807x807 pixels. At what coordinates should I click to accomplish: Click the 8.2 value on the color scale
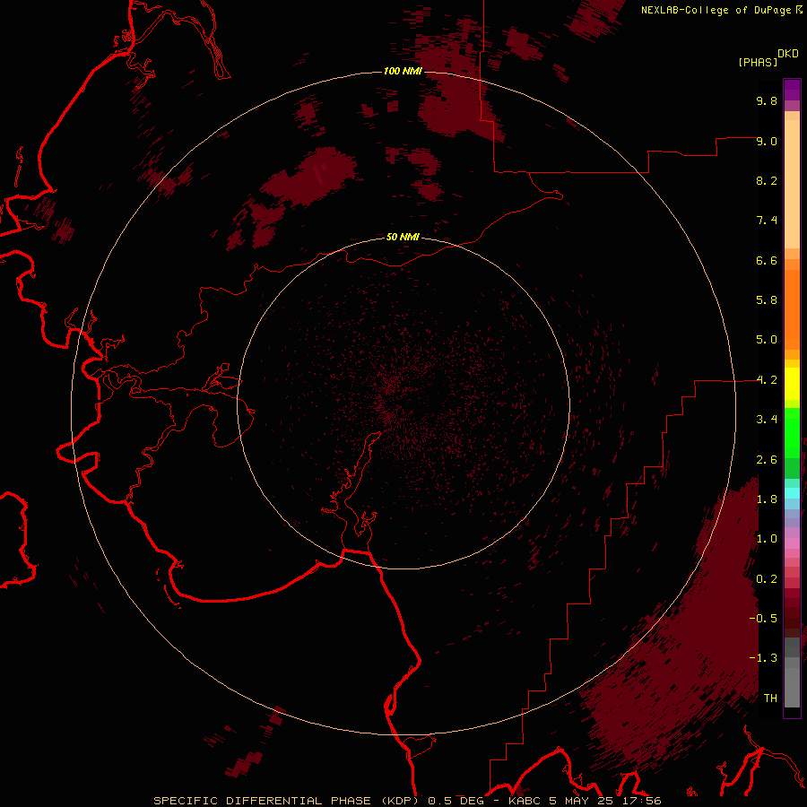pyautogui.click(x=767, y=180)
